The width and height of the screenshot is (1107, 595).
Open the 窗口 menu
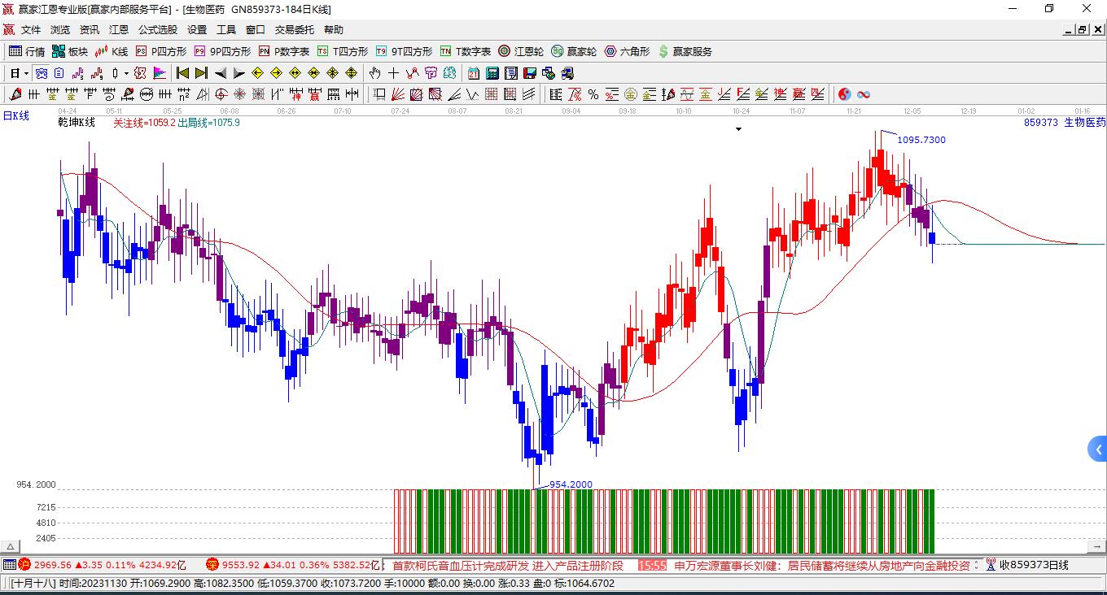256,30
